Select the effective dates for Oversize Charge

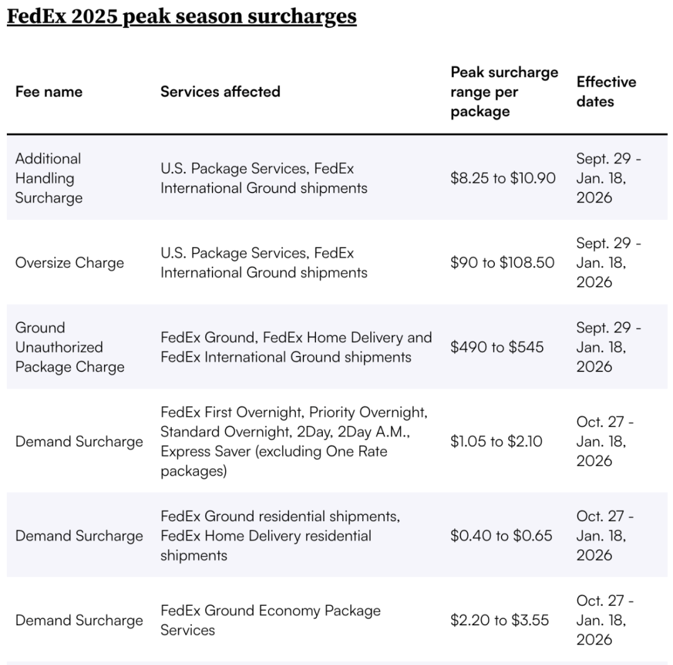tap(608, 262)
